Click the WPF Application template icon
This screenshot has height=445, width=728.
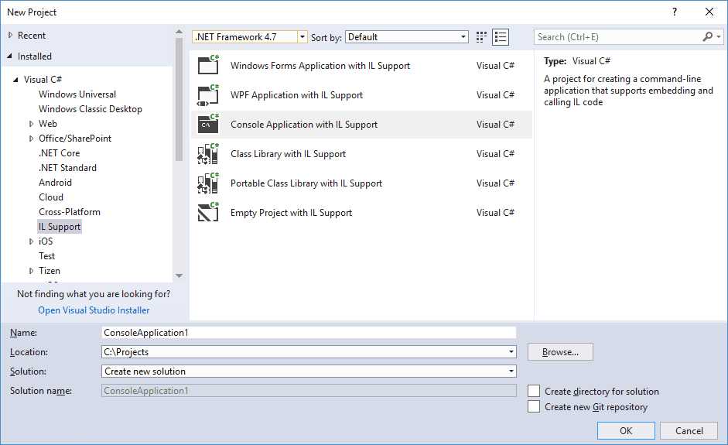tap(209, 95)
